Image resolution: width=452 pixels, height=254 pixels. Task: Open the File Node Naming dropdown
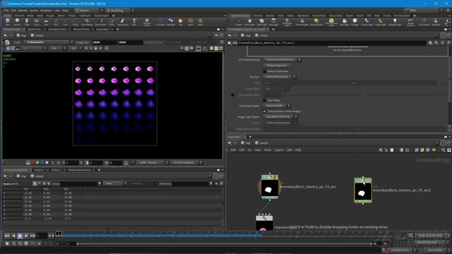coord(282,60)
